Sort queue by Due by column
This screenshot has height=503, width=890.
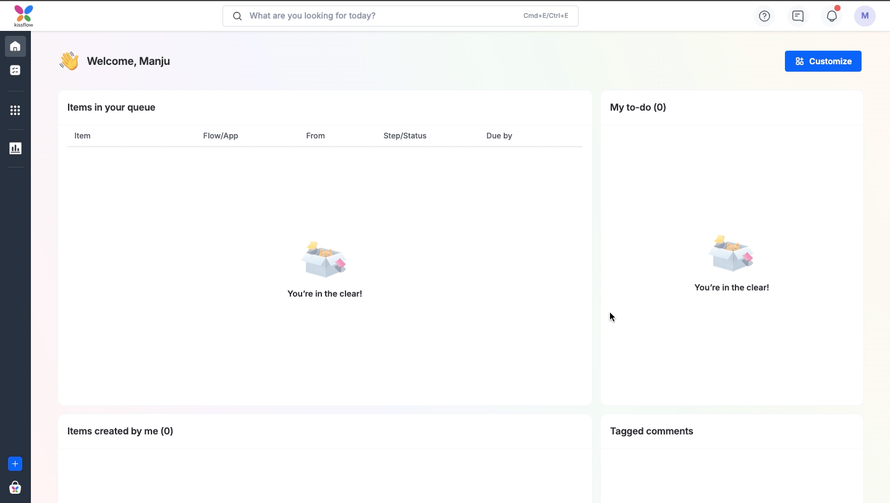(x=499, y=136)
